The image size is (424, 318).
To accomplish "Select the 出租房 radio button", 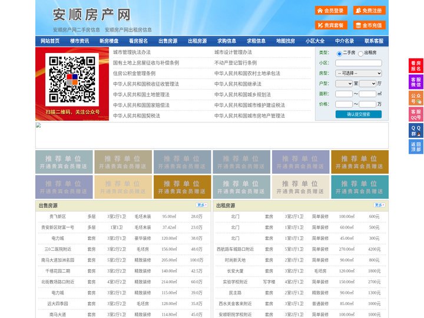I will tap(360, 54).
